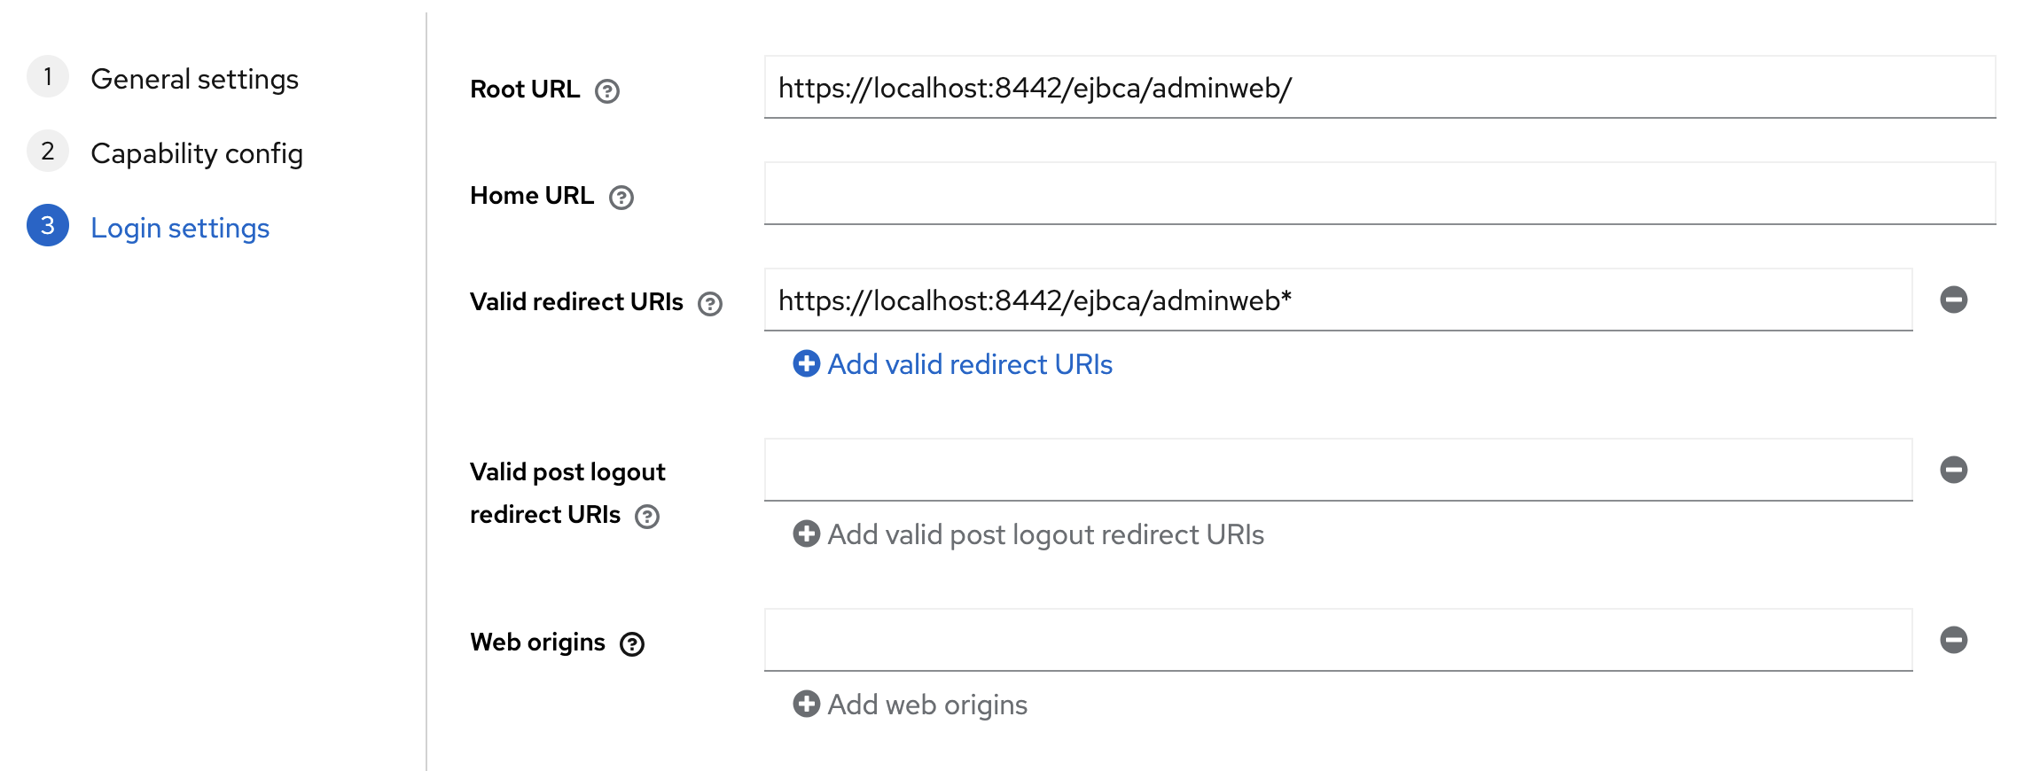Go to Capability config step
Screen dimensions: 2032x771
click(x=196, y=153)
